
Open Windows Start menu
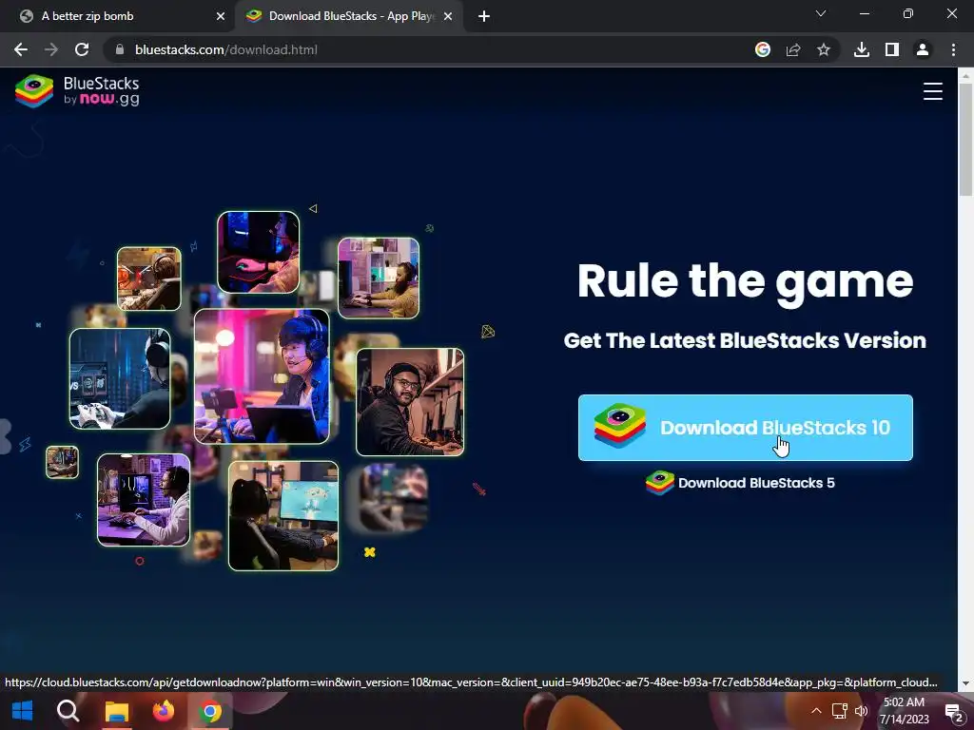point(23,711)
